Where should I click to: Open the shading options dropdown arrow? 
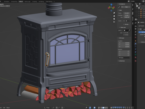point(109,108)
